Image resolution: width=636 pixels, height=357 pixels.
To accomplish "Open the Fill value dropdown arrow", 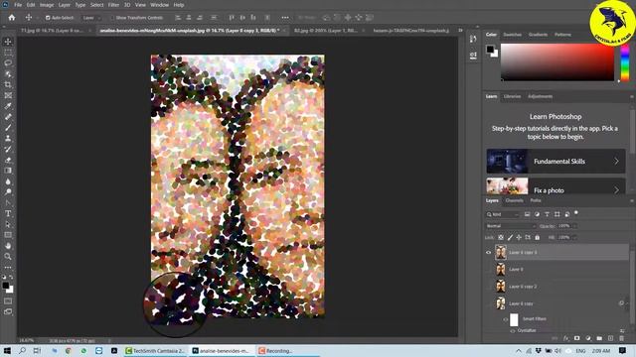I will 574,238.
